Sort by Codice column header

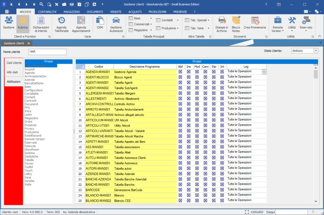(x=99, y=67)
